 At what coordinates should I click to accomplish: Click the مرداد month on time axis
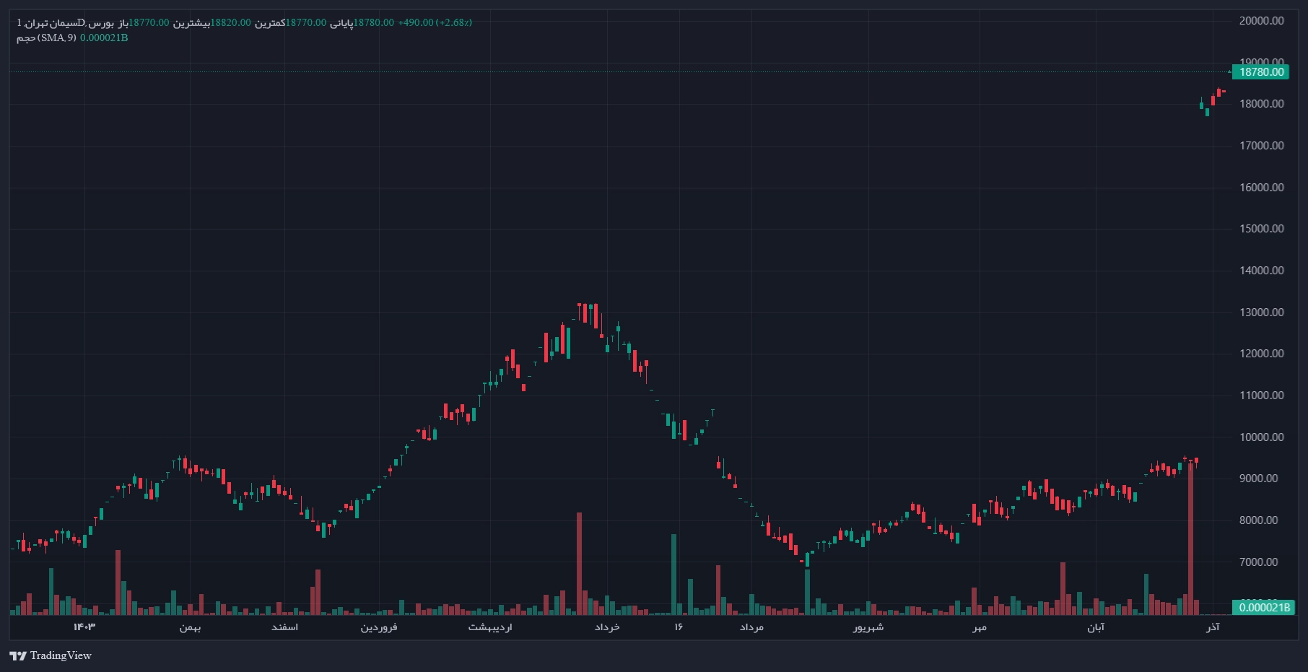point(751,627)
